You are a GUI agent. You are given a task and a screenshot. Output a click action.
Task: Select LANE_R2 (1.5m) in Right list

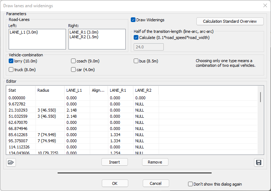click(x=84, y=37)
